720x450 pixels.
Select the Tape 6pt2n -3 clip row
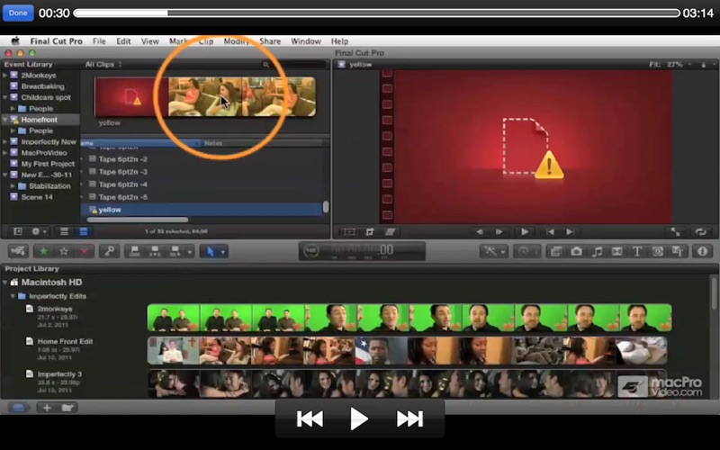202,171
